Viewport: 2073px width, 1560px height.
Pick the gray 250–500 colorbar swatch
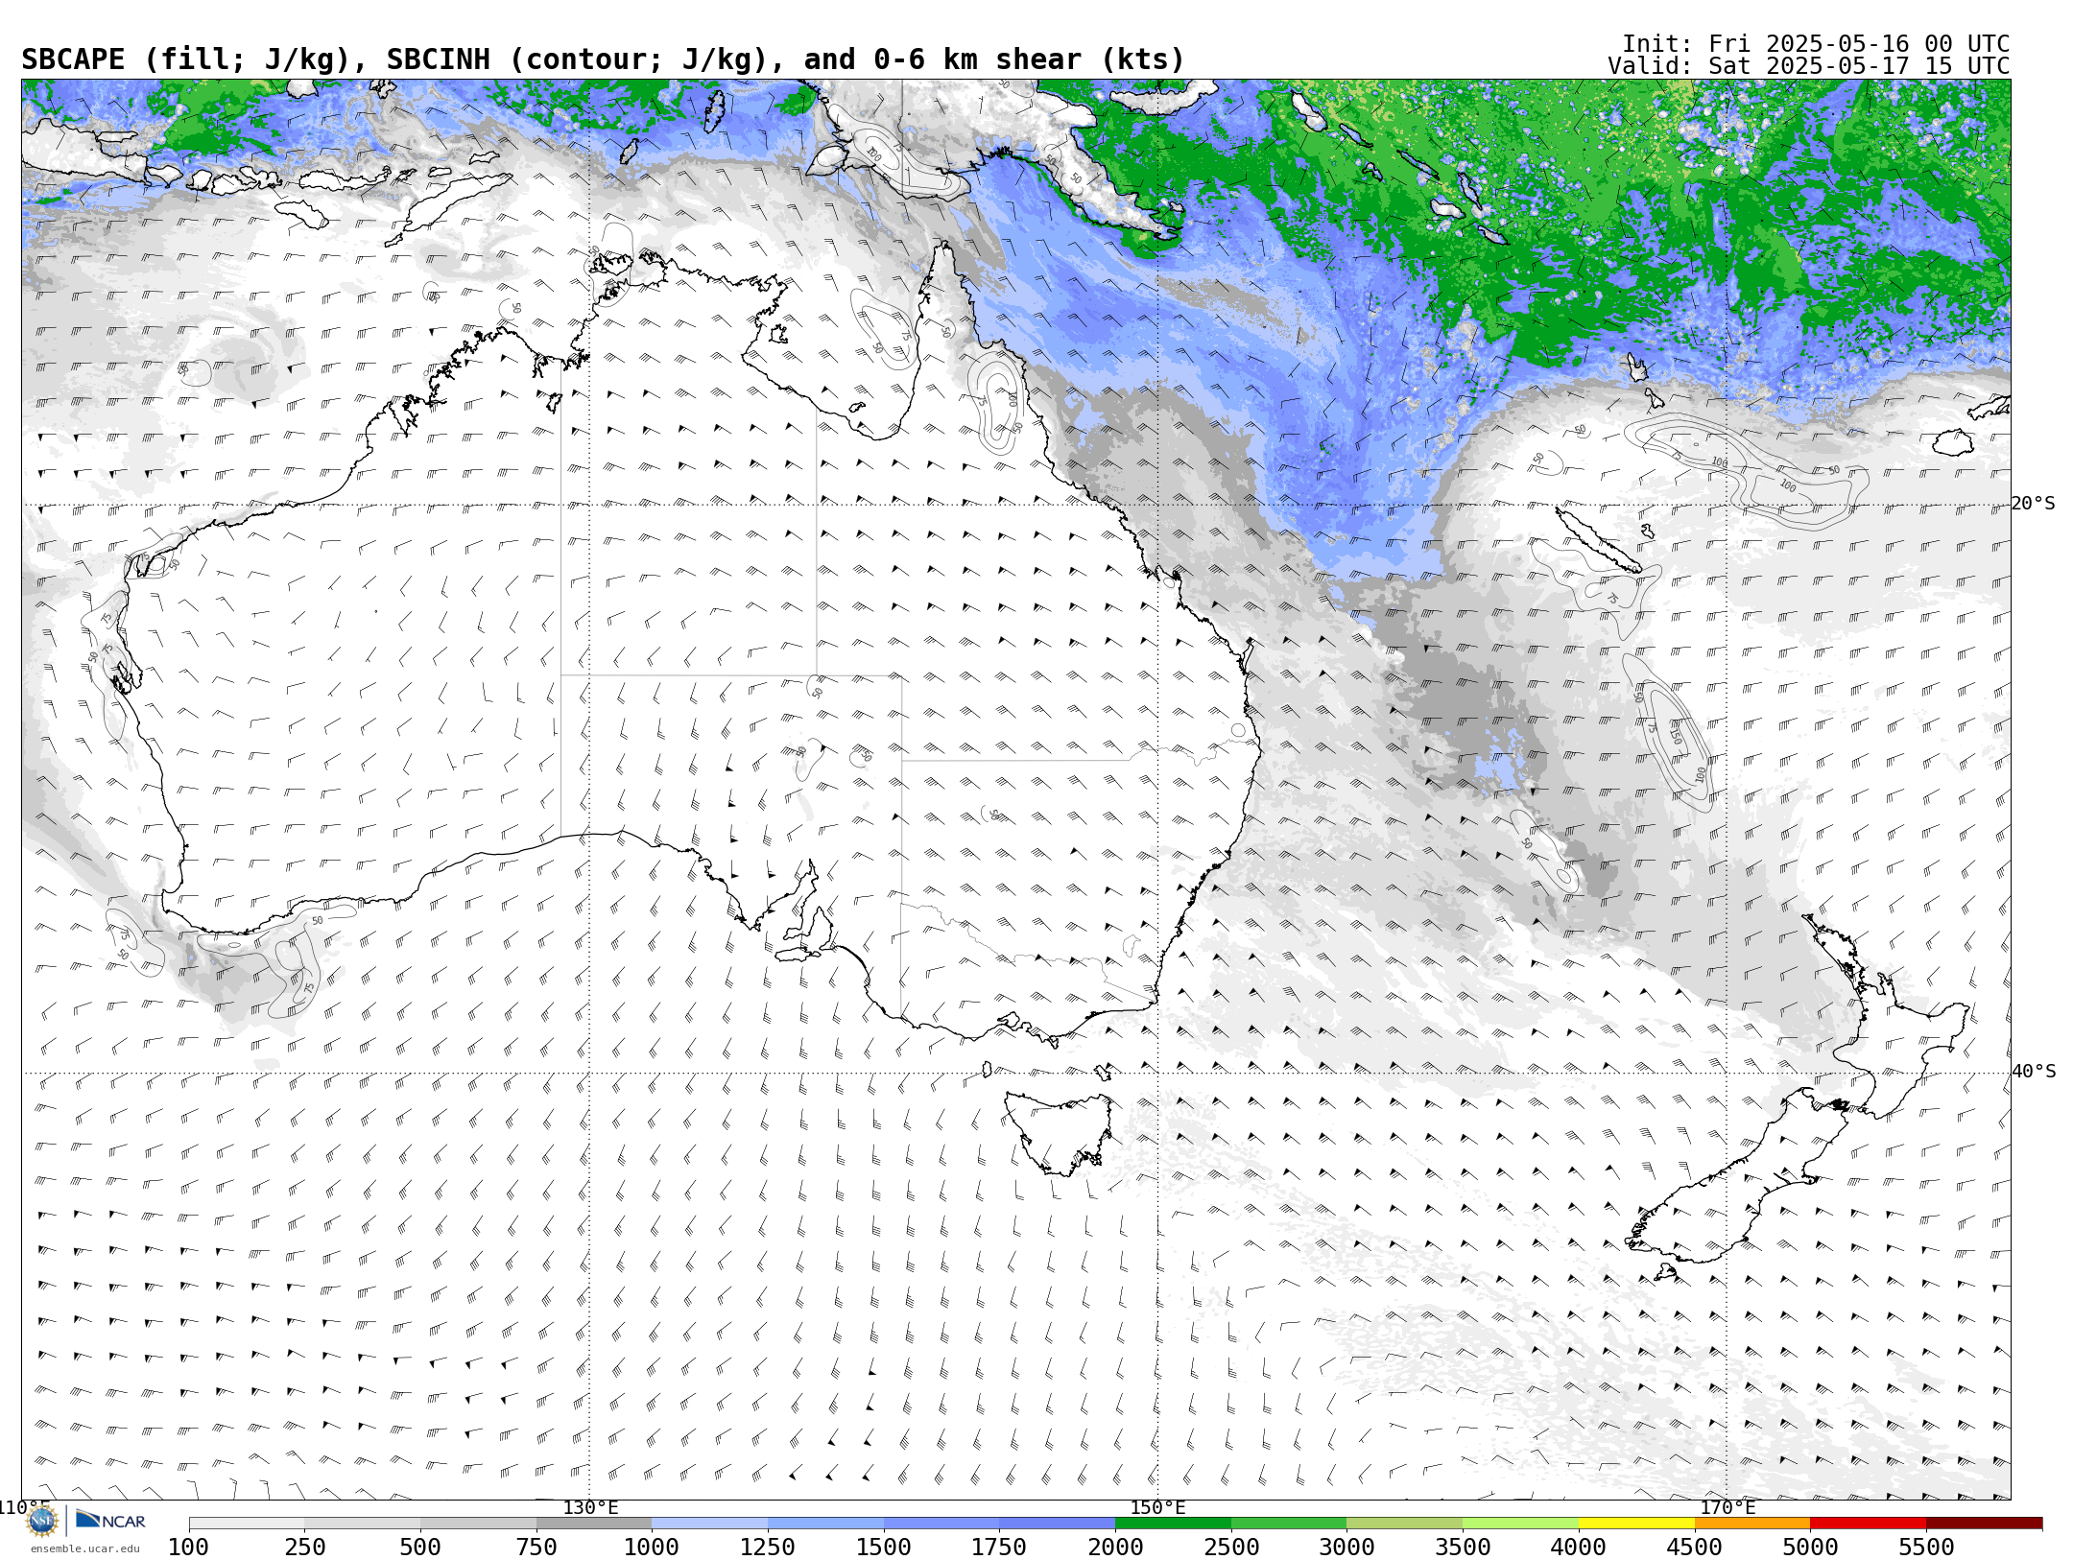(363, 1524)
